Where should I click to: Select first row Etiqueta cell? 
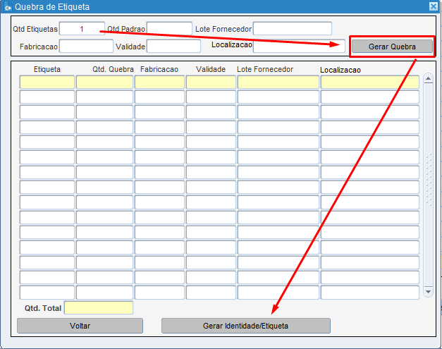[47, 82]
